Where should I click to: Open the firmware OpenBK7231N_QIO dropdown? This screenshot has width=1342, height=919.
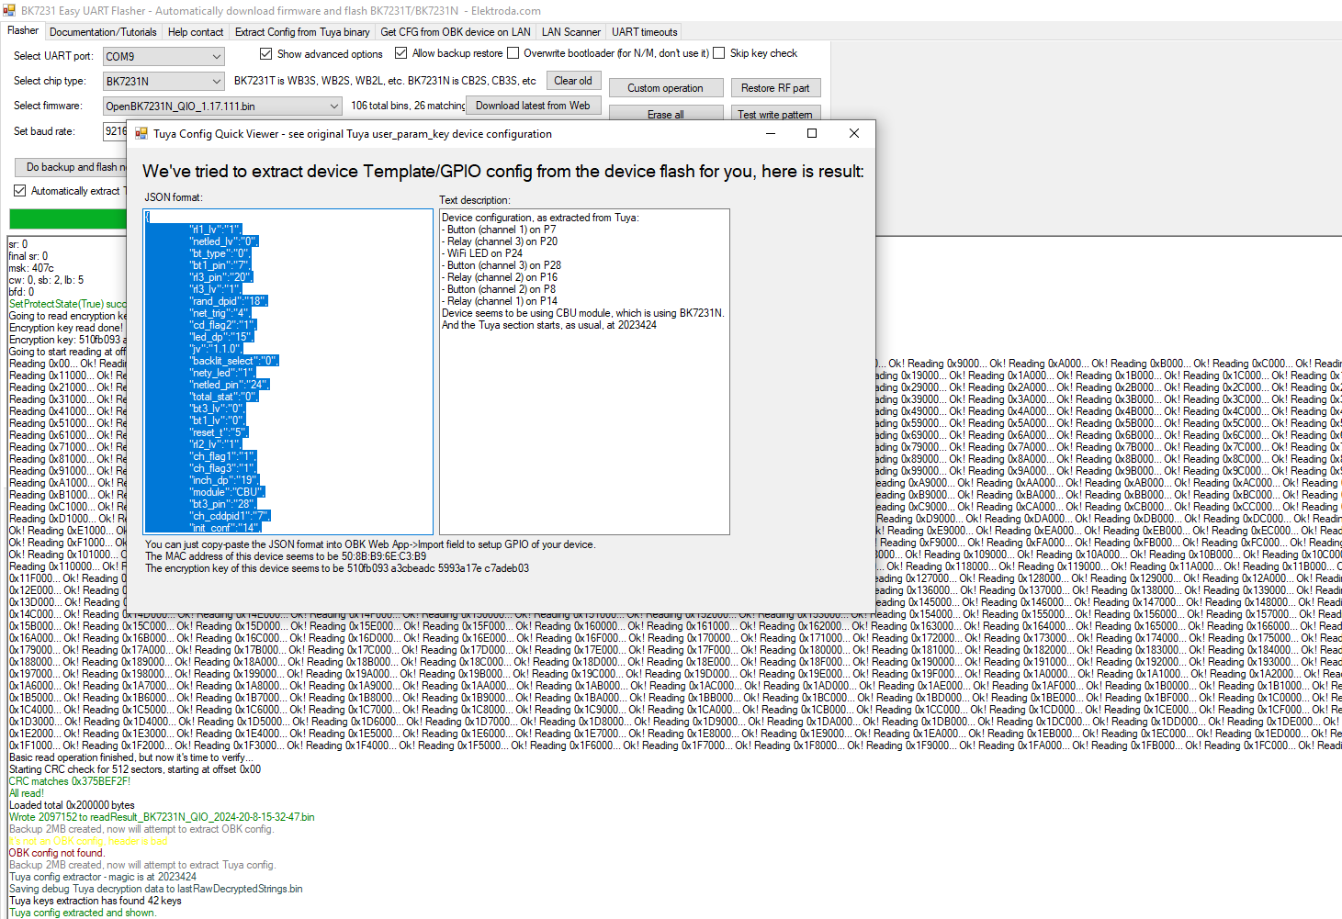point(222,106)
